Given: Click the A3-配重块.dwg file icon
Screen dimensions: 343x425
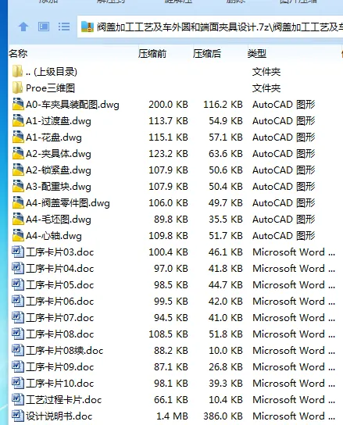Looking at the screenshot, I should [x=18, y=186].
